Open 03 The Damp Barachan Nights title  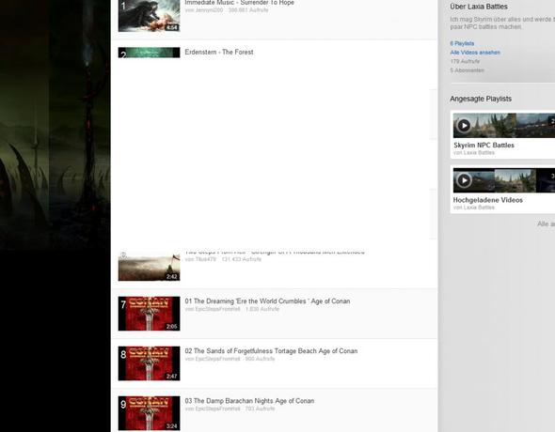249,401
